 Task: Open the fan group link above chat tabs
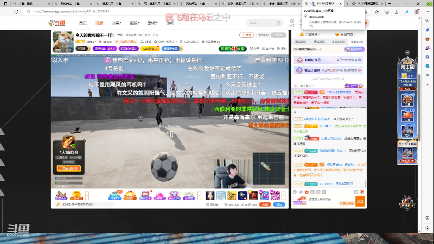[x=345, y=35]
